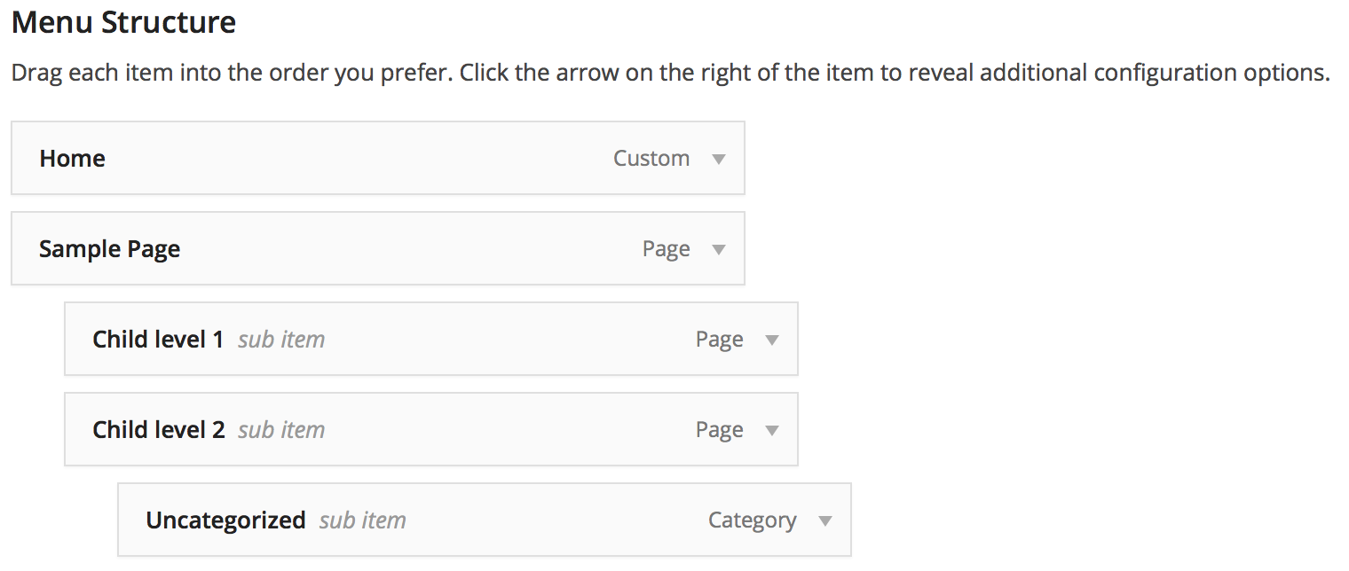
Task: Click sub item text beside Child level 1
Action: tap(281, 340)
